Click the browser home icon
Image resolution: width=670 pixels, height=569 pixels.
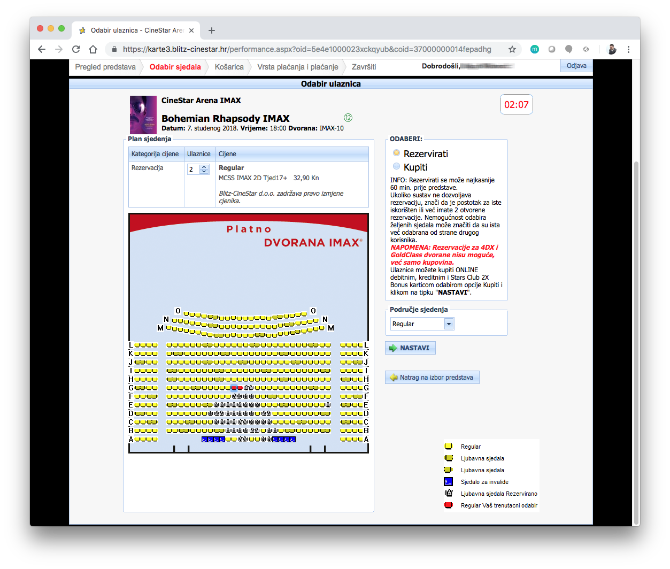(x=93, y=49)
